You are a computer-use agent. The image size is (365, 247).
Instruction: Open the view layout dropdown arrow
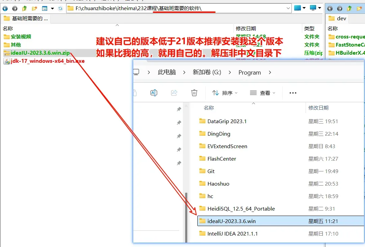pyautogui.click(x=52, y=9)
